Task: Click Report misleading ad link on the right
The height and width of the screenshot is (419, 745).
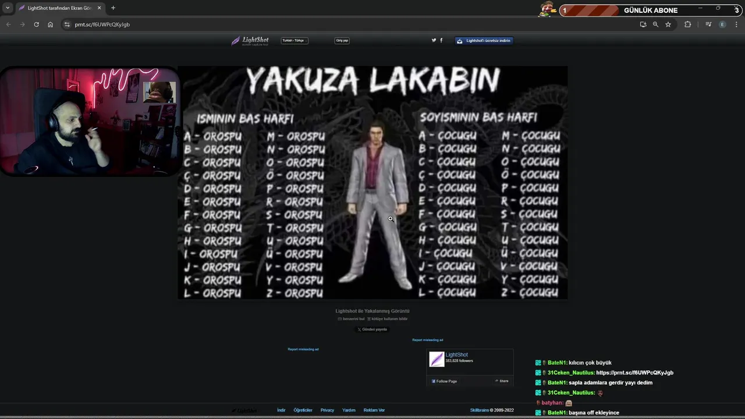Action: point(428,340)
